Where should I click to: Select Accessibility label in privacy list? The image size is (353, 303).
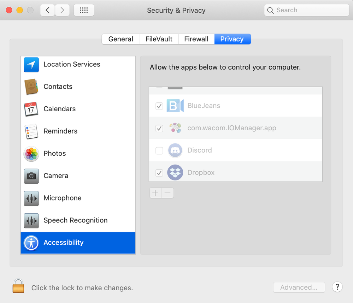64,243
